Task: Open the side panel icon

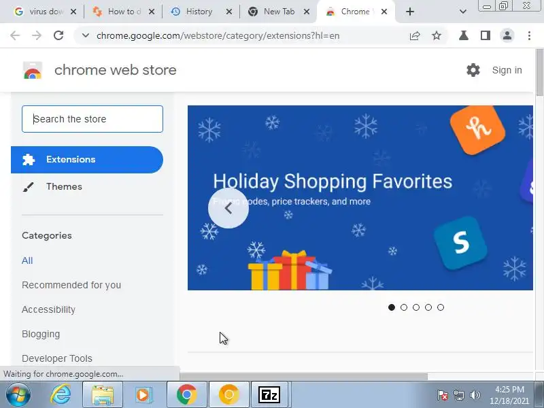Action: coord(486,35)
